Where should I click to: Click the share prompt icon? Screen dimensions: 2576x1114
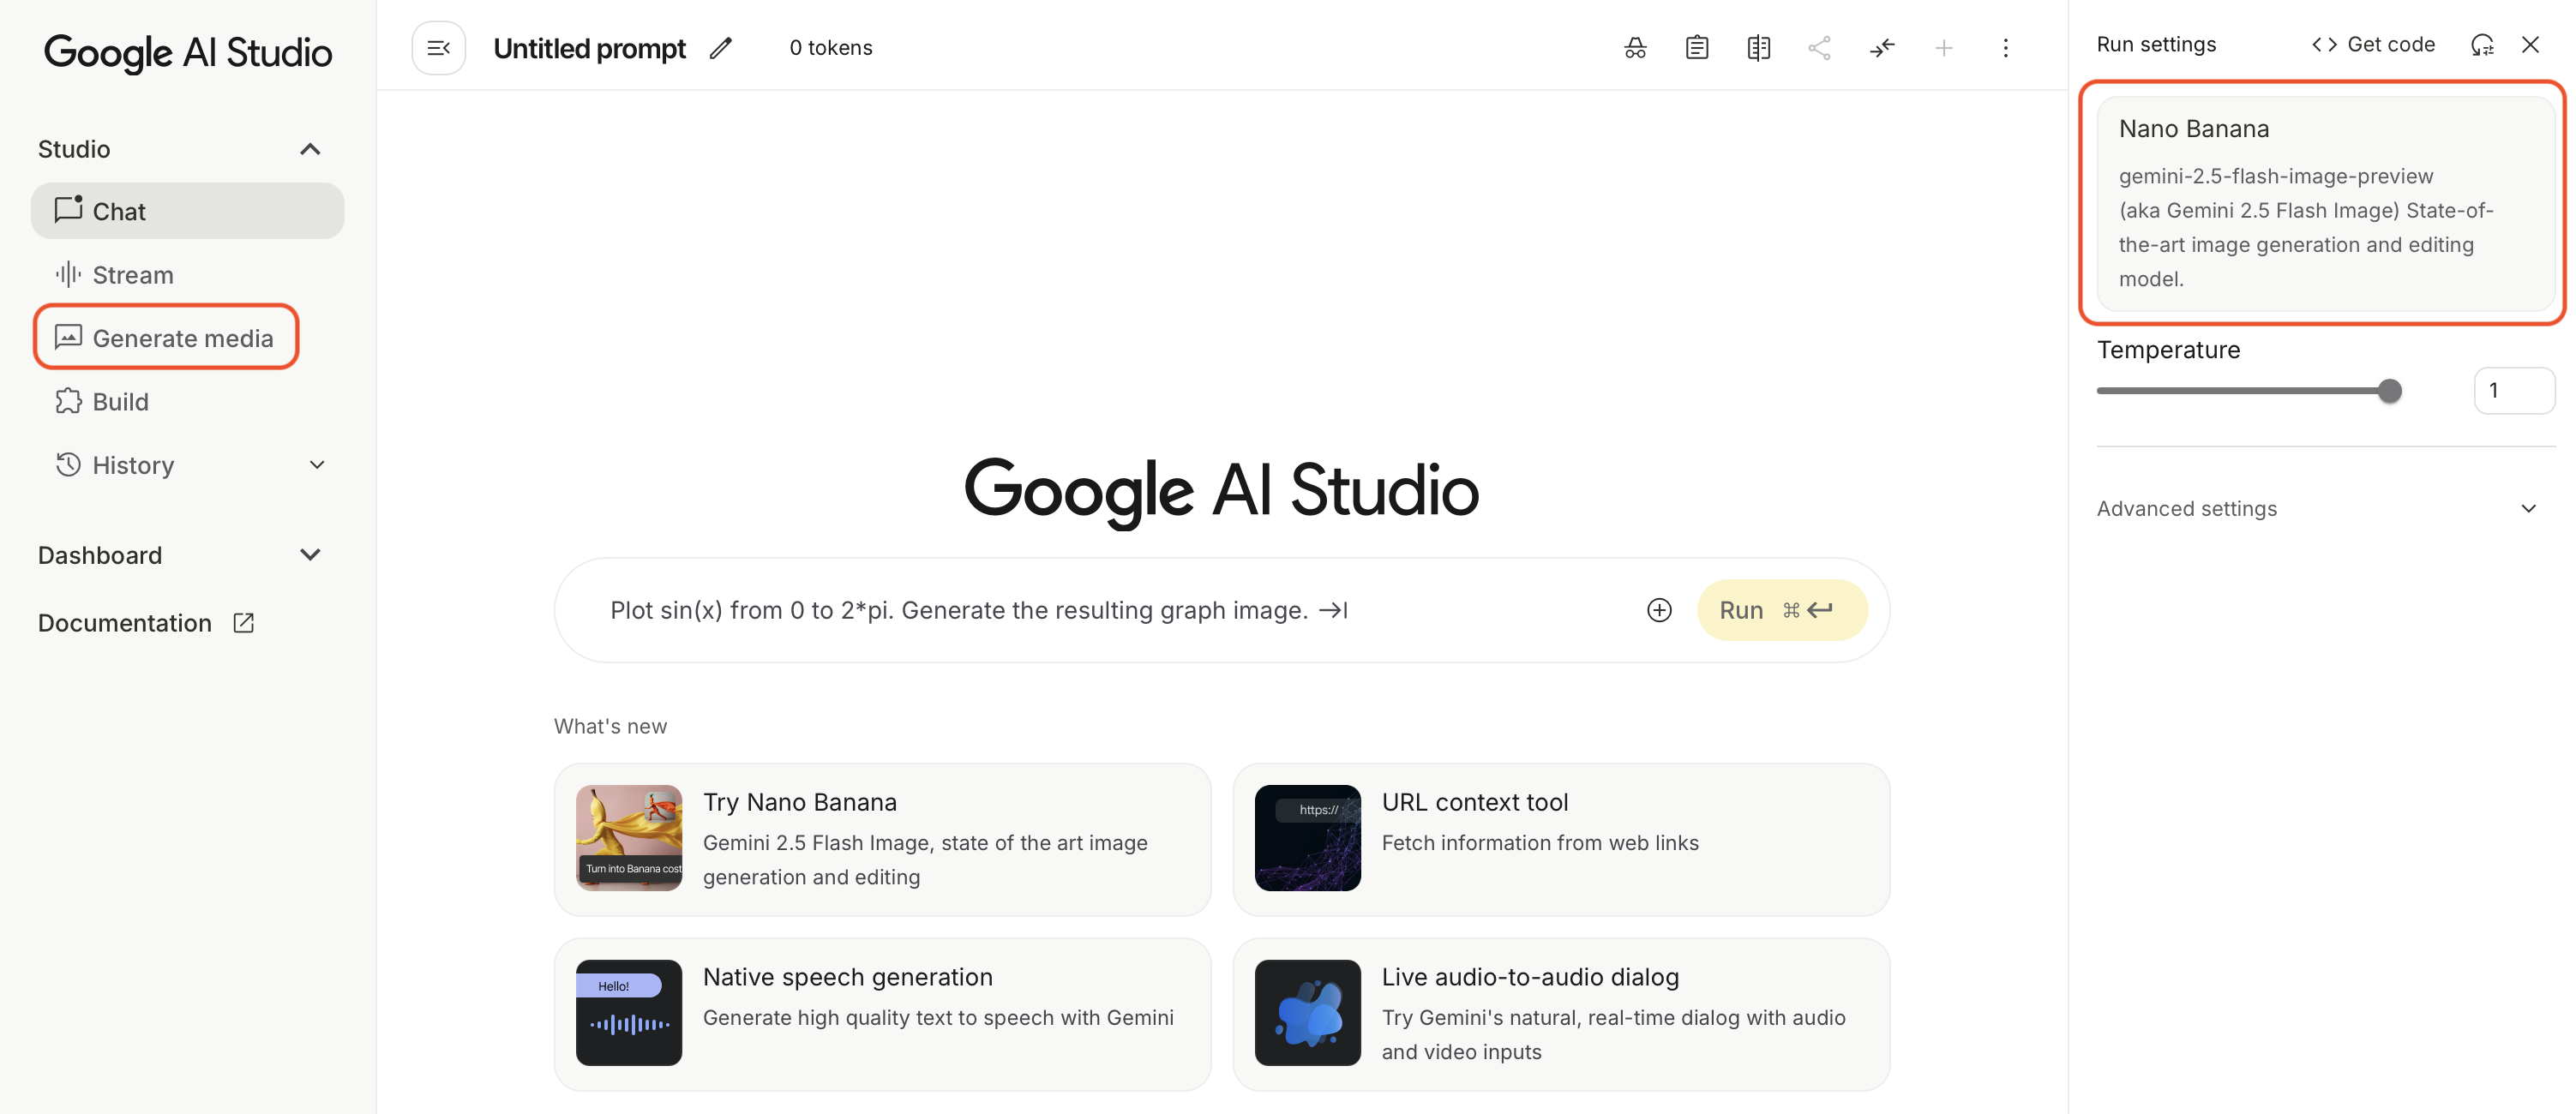tap(1820, 48)
